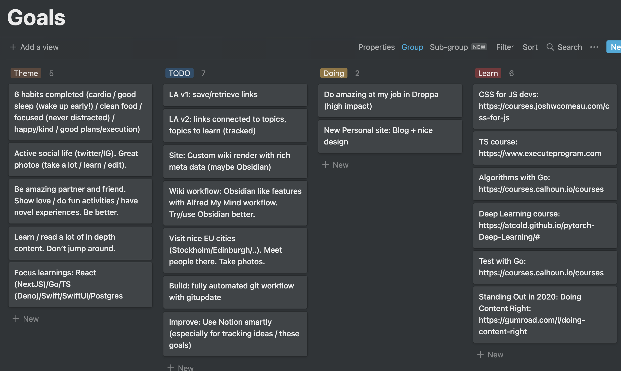Image resolution: width=621 pixels, height=371 pixels.
Task: Open the Properties menu
Action: [376, 47]
